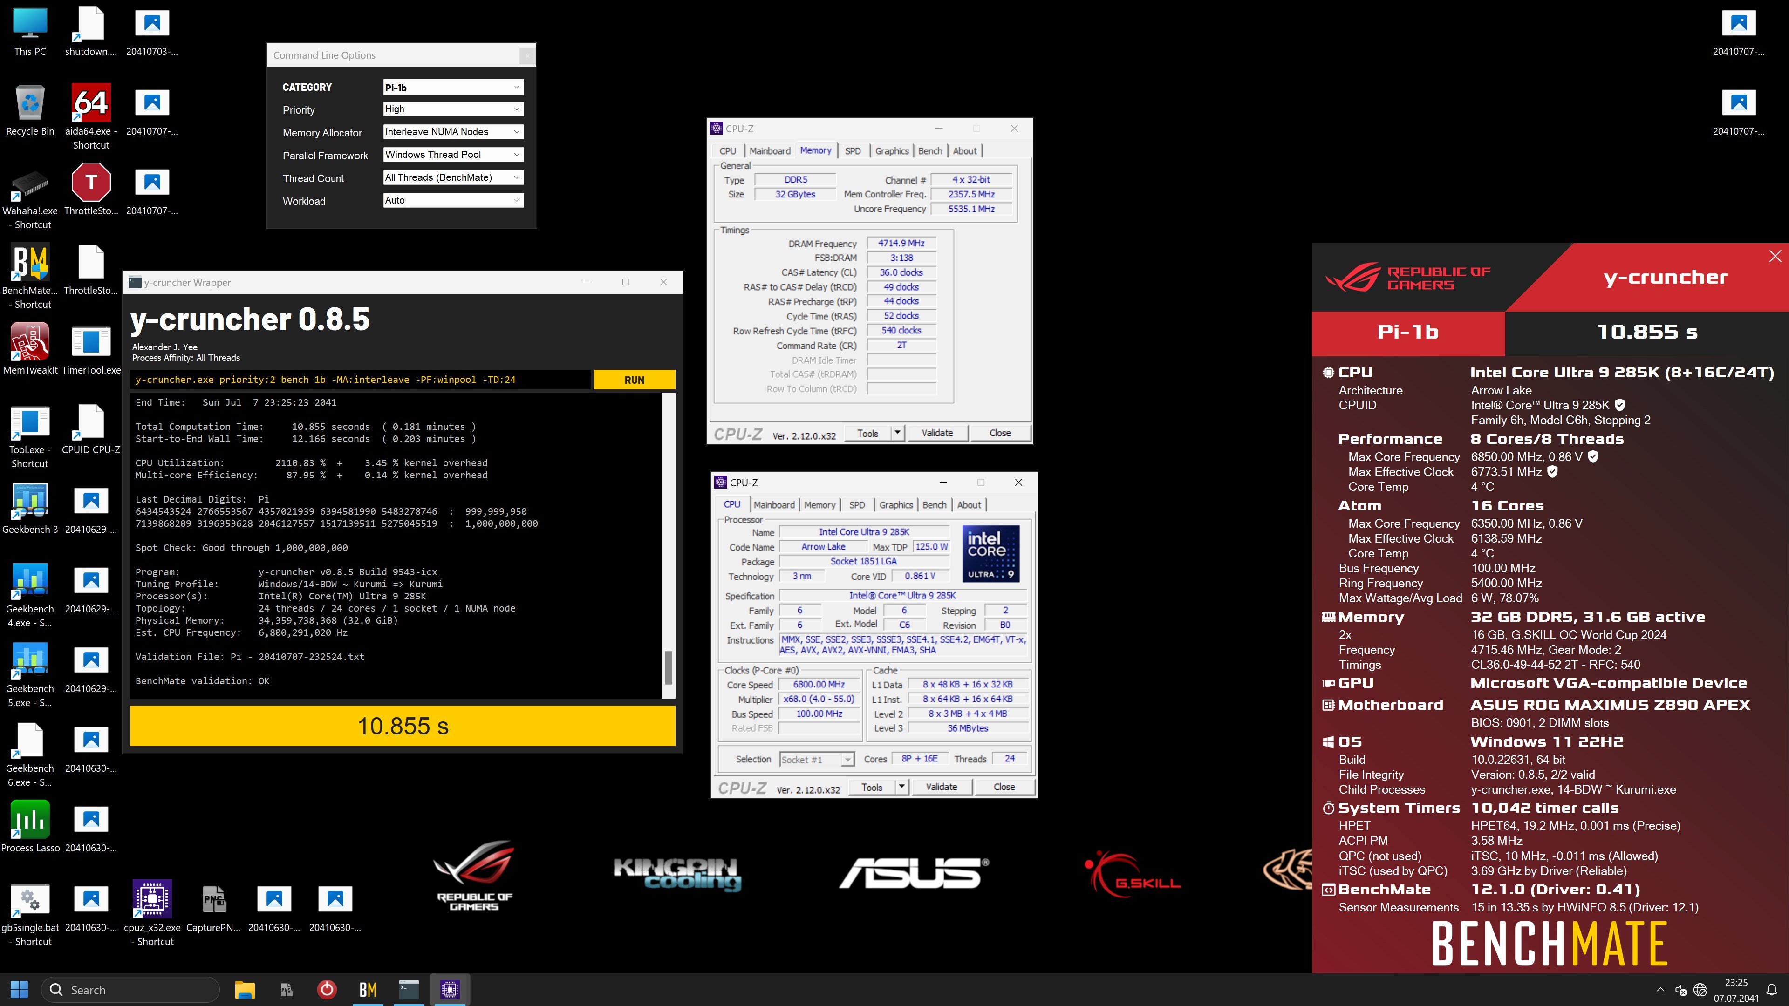The width and height of the screenshot is (1789, 1006).
Task: Click Validate in upper CPU-Z window
Action: point(937,433)
